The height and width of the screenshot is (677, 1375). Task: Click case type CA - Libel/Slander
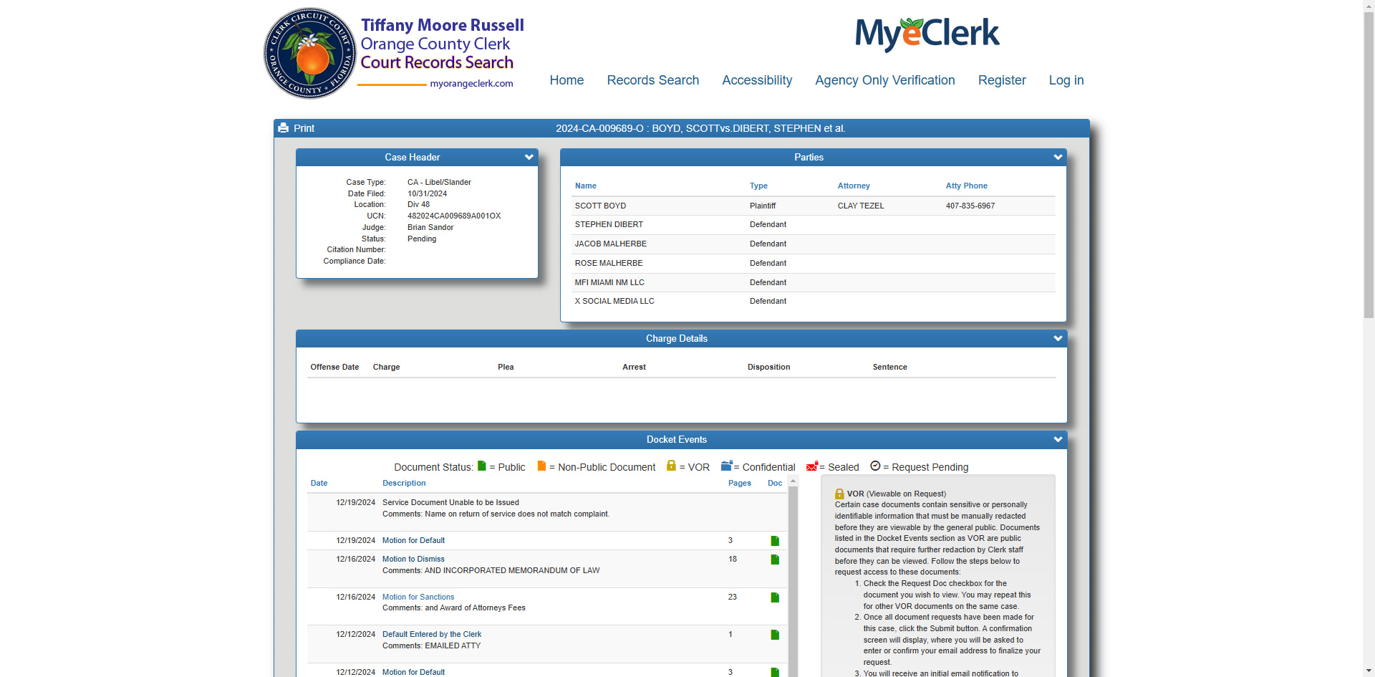click(439, 182)
